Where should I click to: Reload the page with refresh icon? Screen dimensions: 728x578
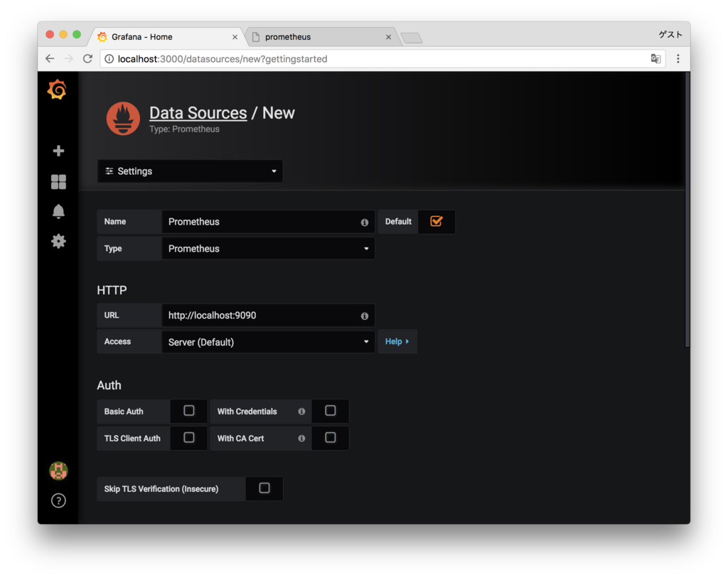point(87,58)
